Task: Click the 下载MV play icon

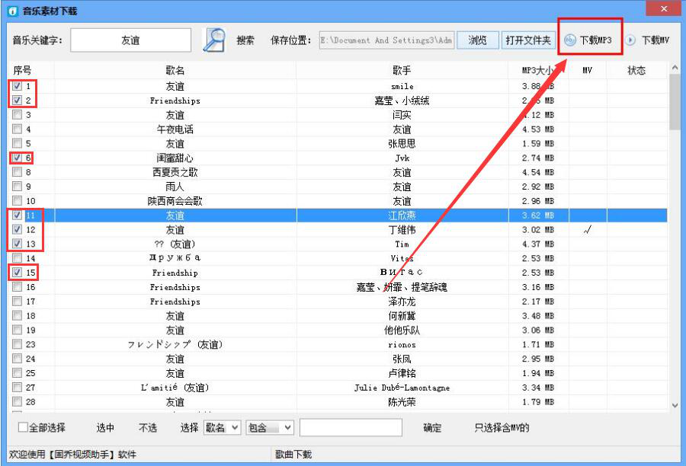Action: pyautogui.click(x=630, y=40)
